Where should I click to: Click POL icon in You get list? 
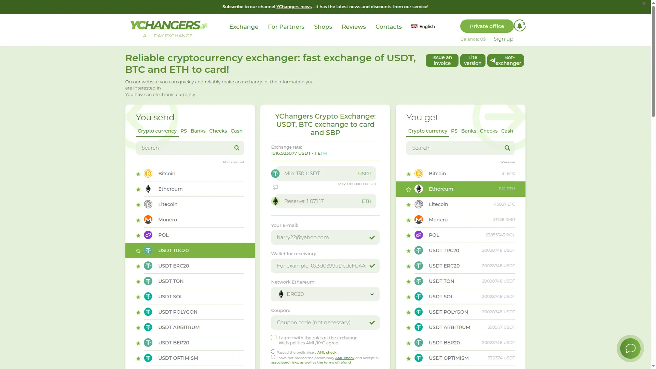tap(419, 235)
